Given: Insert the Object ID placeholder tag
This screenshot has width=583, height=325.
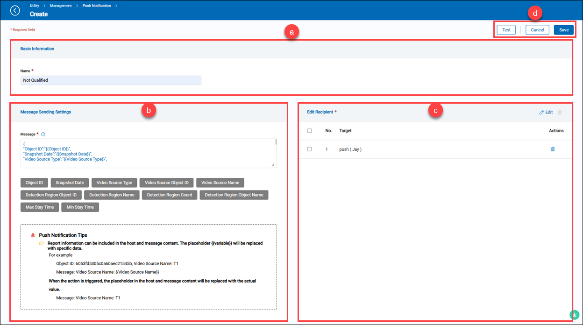Looking at the screenshot, I should (34, 183).
